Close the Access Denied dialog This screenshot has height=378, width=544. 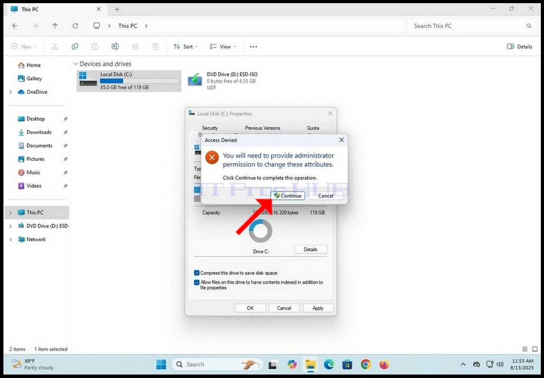tap(341, 140)
